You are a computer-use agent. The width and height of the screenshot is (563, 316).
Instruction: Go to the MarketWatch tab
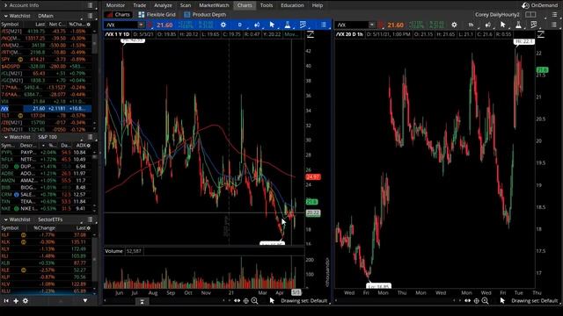pyautogui.click(x=214, y=5)
